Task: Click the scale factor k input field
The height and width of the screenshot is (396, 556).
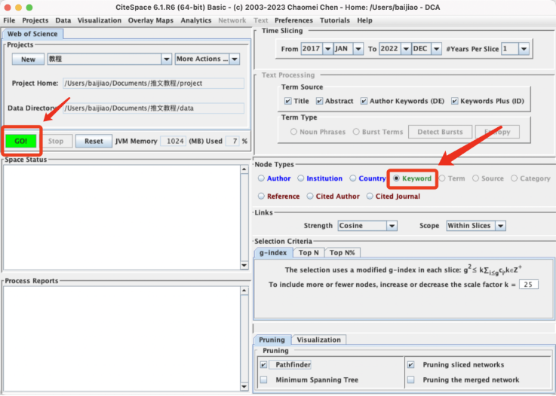Action: 528,285
